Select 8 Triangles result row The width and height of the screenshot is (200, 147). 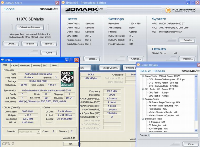(x=157, y=122)
